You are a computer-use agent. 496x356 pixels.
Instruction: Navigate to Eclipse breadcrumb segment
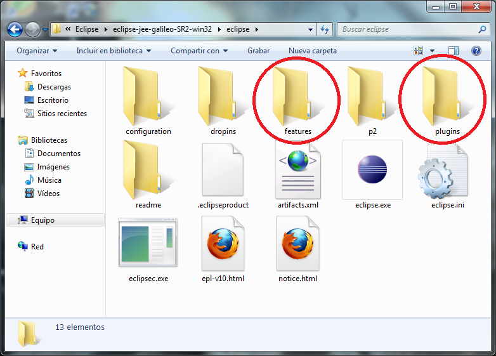pos(87,29)
